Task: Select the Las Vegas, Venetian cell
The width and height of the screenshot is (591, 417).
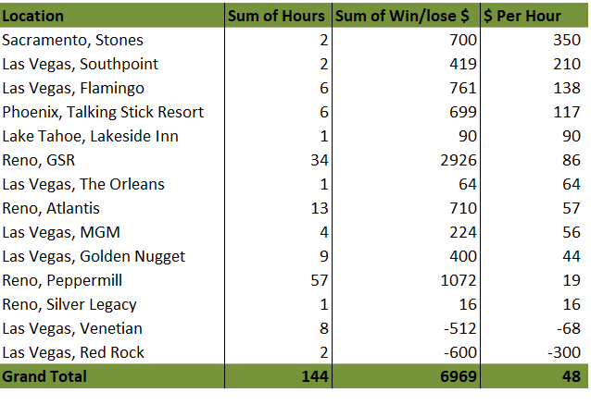Action: click(72, 328)
